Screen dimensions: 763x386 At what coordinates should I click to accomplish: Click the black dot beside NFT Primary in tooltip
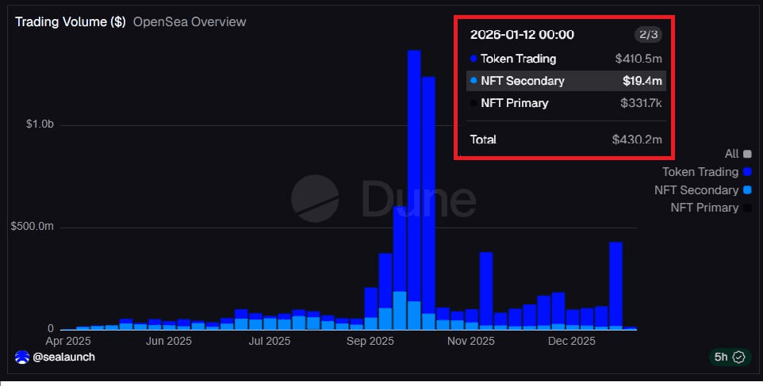[x=474, y=103]
